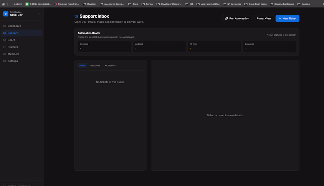Click the Projects list icon in sidebar
Viewport: 324px width, 186px height.
(4, 47)
